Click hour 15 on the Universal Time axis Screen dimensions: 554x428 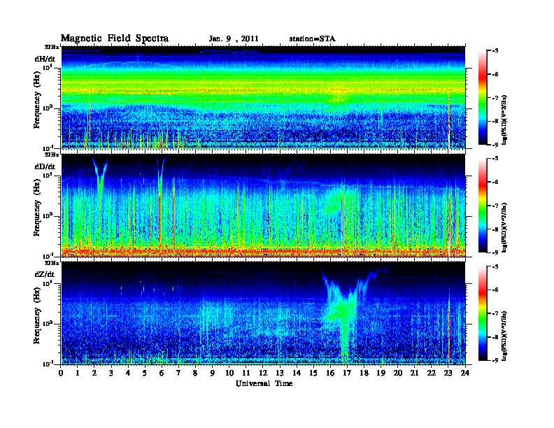[313, 373]
